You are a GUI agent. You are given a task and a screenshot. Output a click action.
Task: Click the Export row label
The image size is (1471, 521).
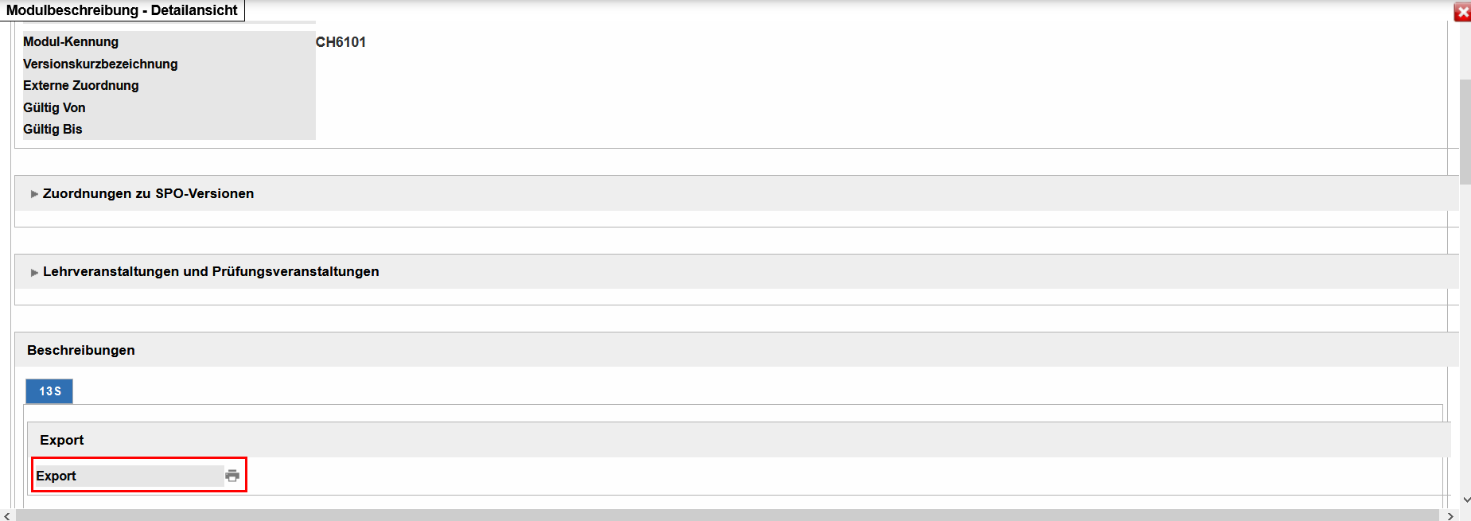[x=56, y=476]
